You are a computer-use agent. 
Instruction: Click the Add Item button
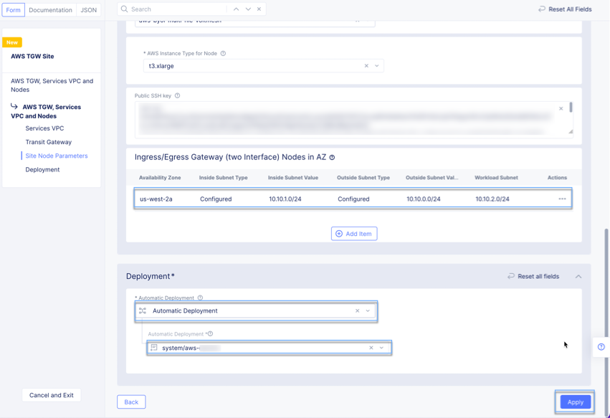coord(354,234)
